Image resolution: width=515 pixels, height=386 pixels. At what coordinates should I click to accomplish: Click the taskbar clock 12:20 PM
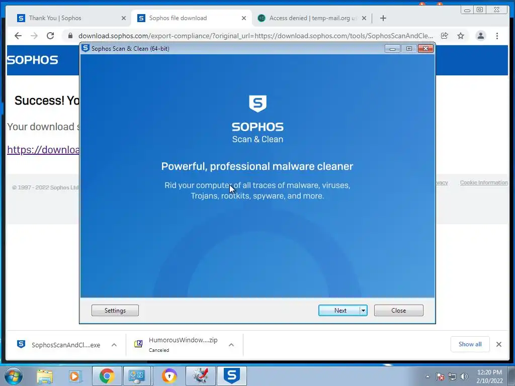[489, 376]
